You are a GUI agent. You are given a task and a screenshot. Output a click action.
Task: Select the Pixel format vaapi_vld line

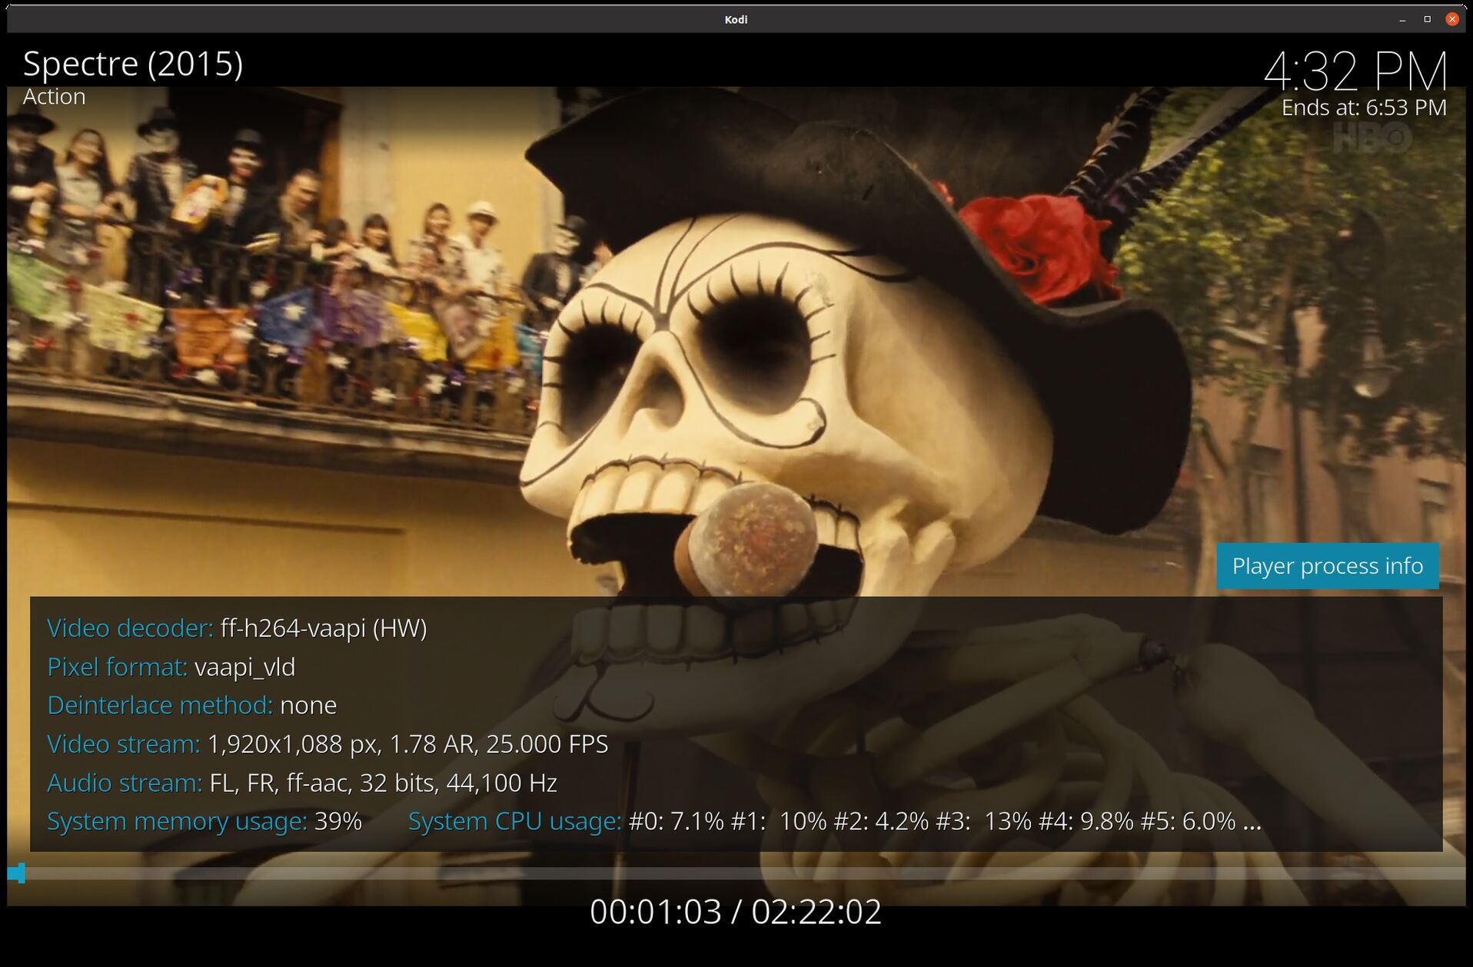point(171,667)
